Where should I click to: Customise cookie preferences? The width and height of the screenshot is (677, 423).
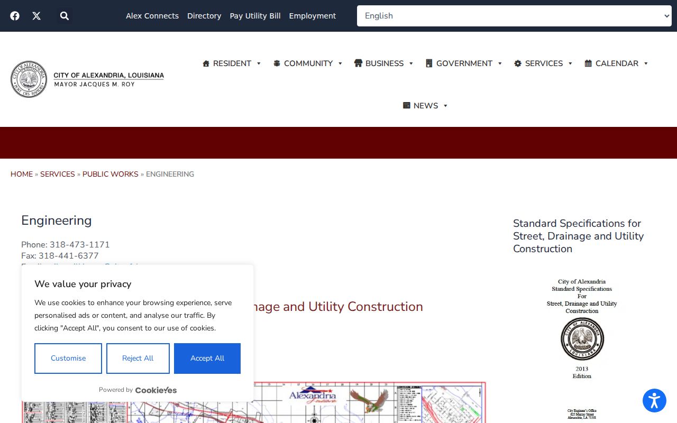click(x=68, y=358)
